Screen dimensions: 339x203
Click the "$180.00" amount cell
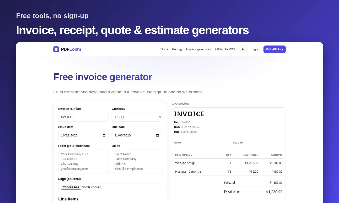(x=277, y=171)
